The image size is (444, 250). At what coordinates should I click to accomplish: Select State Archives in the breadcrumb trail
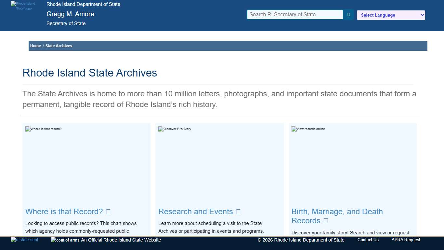click(59, 46)
